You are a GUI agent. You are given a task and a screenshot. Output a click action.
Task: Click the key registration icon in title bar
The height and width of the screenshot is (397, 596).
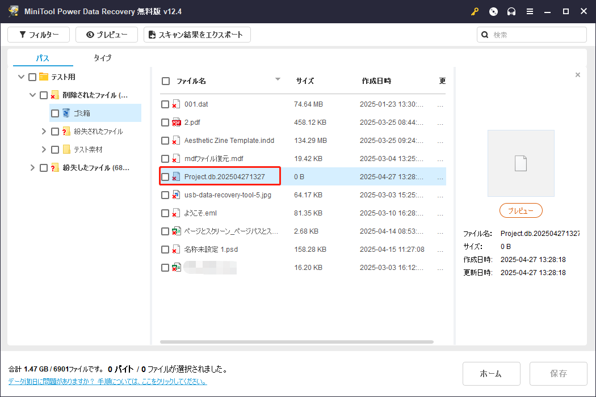coord(475,11)
